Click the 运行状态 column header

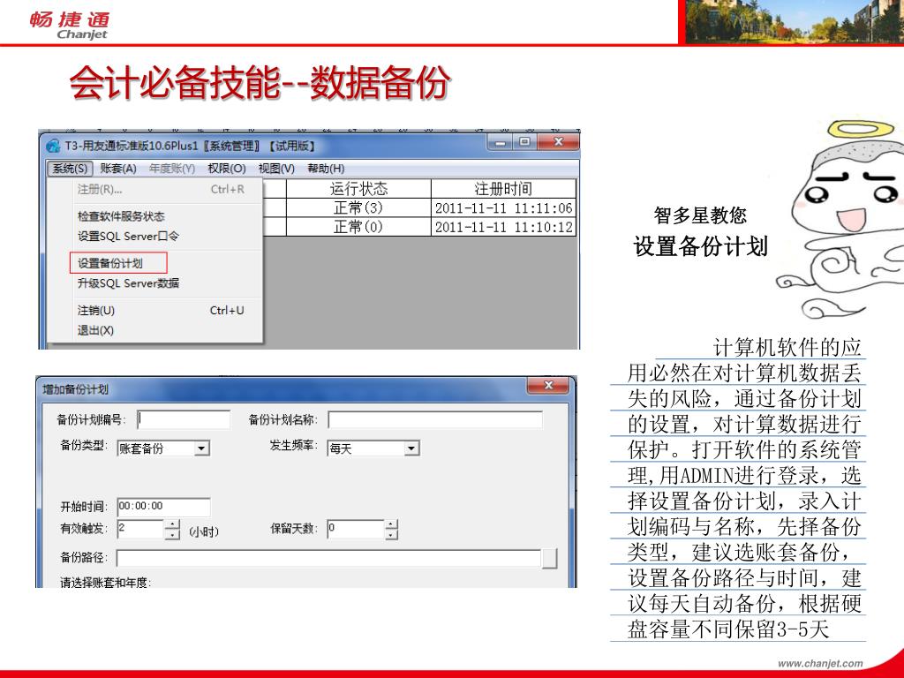point(358,189)
